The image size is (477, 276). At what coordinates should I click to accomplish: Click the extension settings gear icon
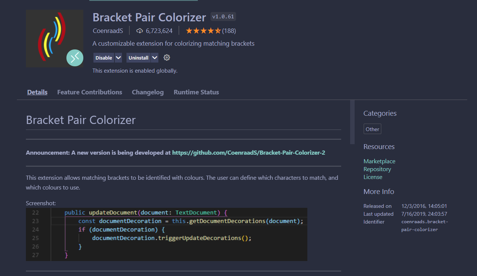point(166,57)
